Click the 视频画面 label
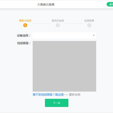 [24, 43]
